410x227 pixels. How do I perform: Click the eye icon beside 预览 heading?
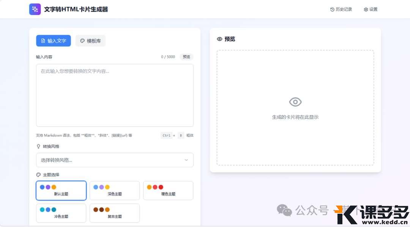(220, 39)
